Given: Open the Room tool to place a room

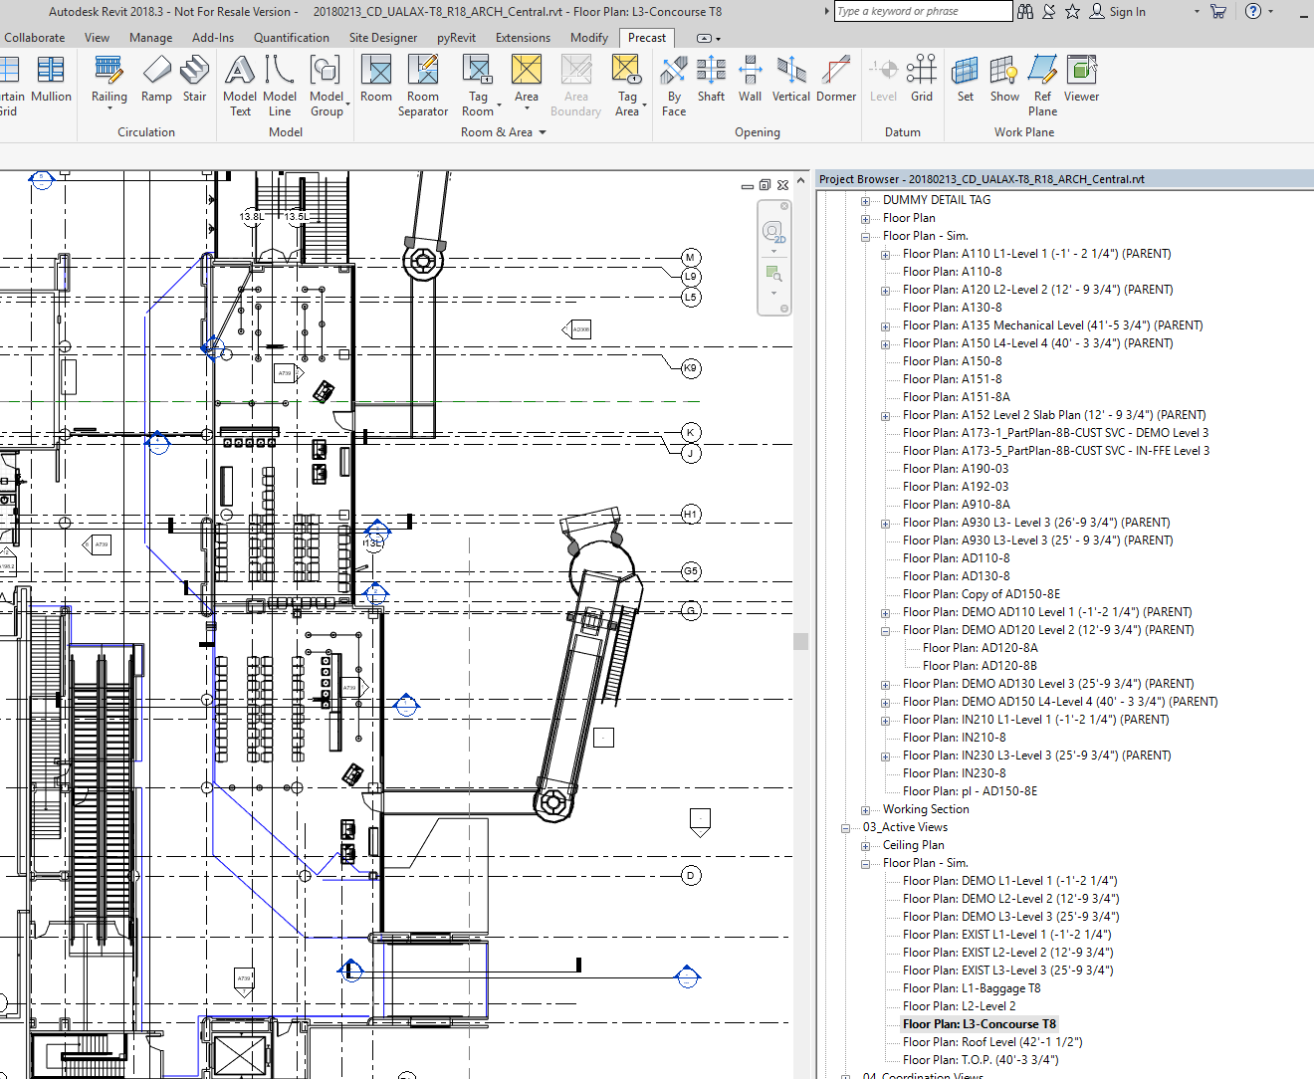Looking at the screenshot, I should pyautogui.click(x=375, y=80).
